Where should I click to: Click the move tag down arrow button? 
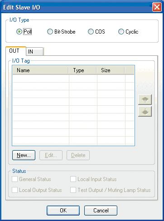(145, 111)
